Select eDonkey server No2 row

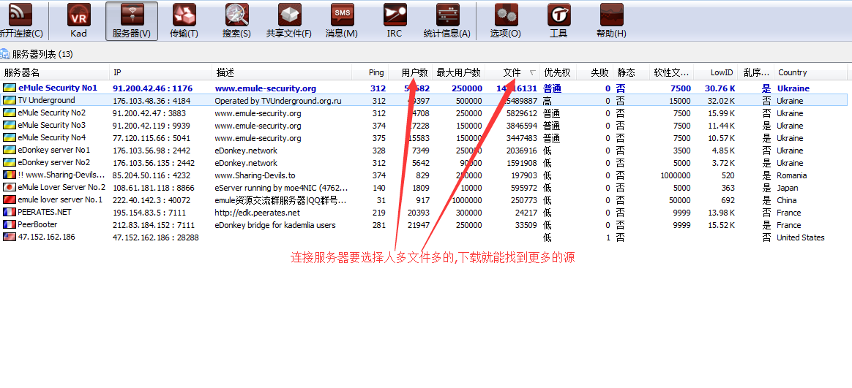click(x=424, y=163)
